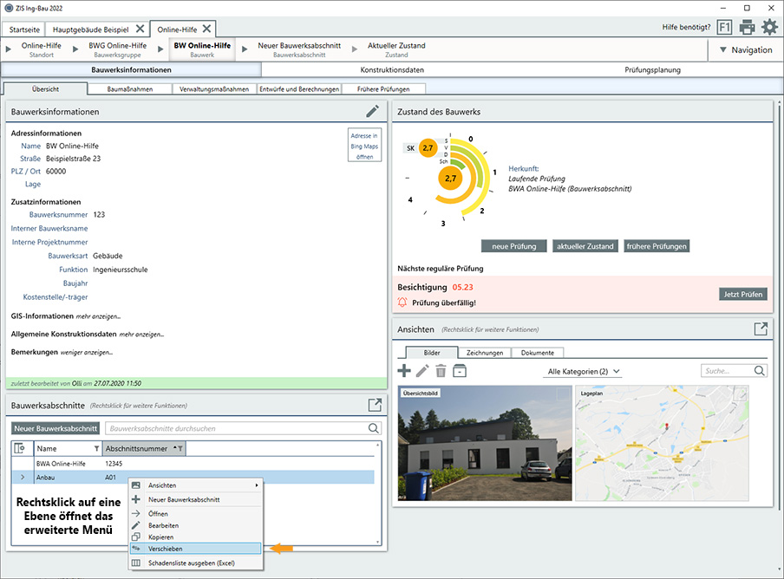Screen dimensions: 784x579
Task: Click the Jetzt Prüfen button
Action: point(743,294)
